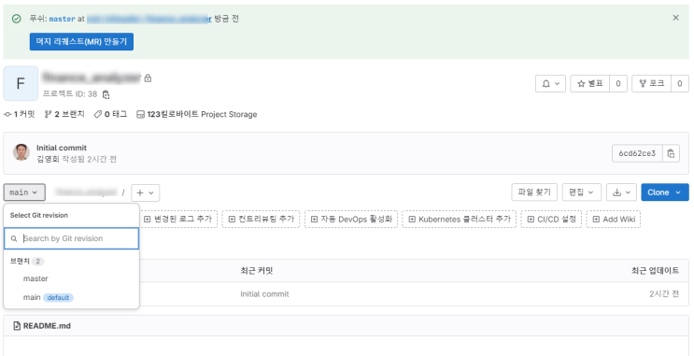
Task: Click CI/CD 설정 button
Action: [x=551, y=220]
